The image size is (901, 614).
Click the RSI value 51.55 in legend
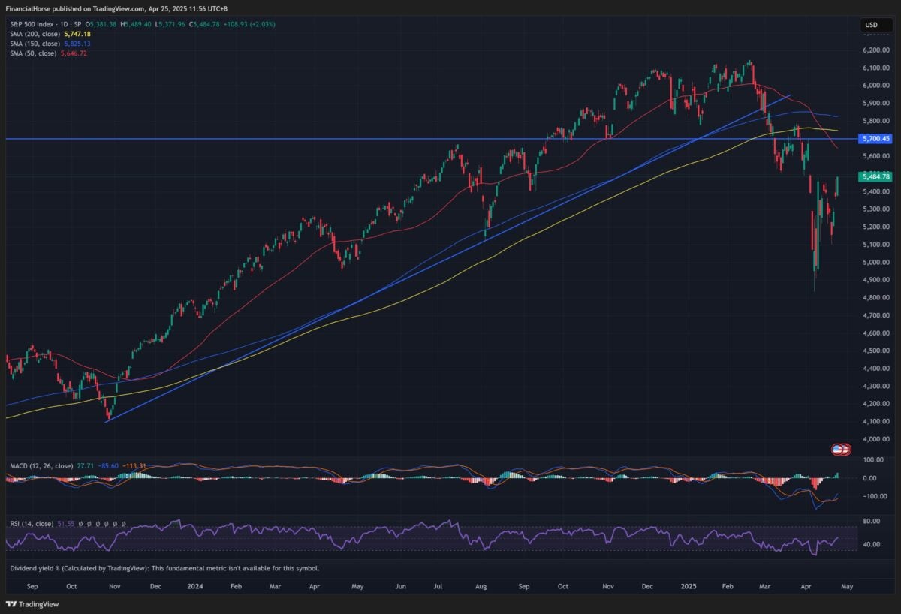(x=67, y=523)
